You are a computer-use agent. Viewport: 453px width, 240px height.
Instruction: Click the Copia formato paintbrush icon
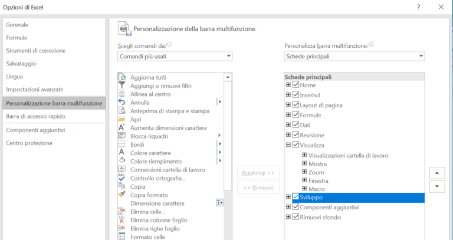point(122,195)
